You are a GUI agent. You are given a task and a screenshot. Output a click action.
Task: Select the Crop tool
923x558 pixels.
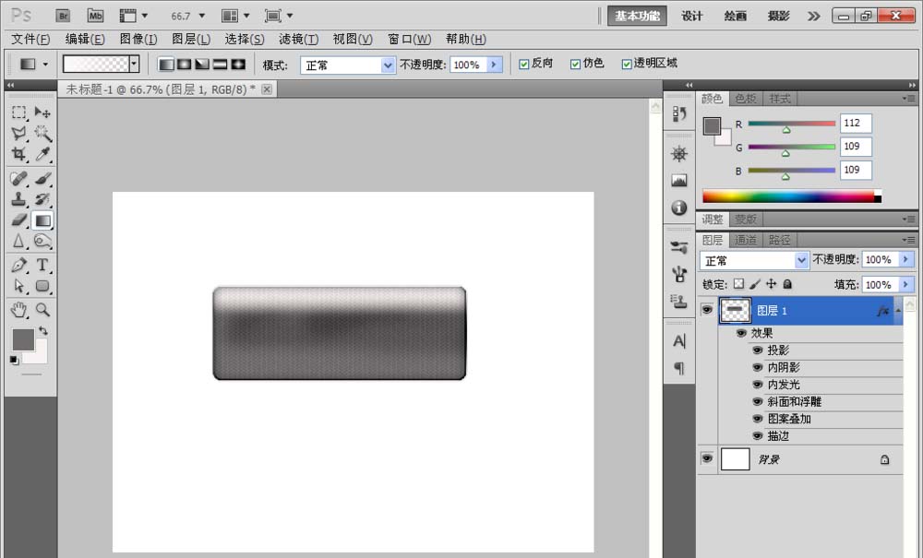coord(18,155)
